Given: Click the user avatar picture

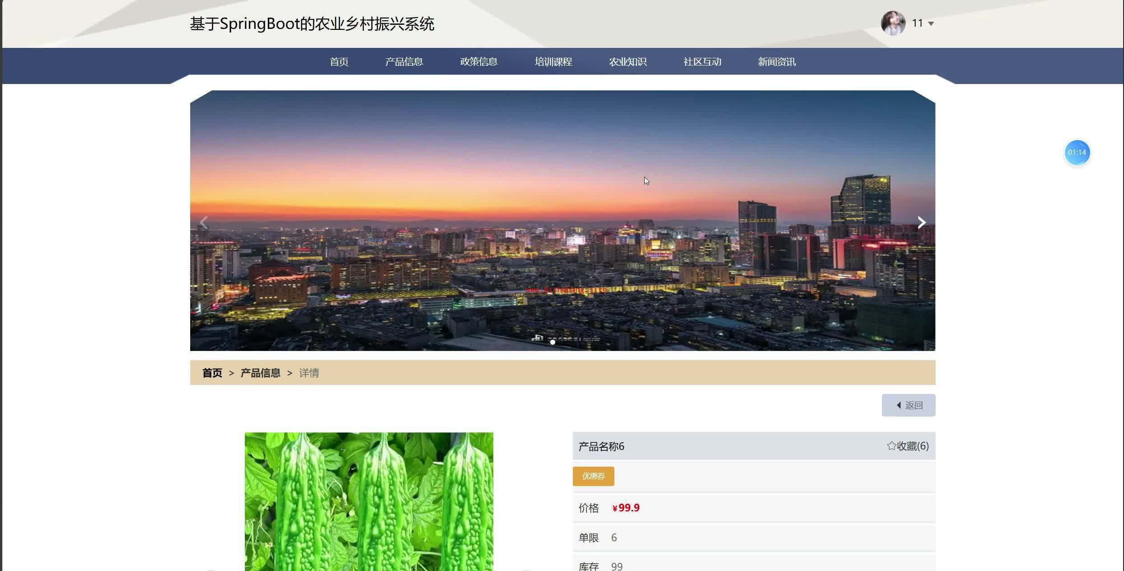Looking at the screenshot, I should (893, 23).
